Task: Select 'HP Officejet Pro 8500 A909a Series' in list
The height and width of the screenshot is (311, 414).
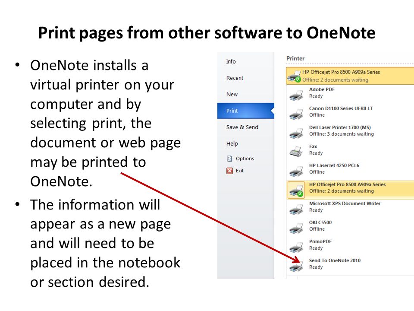Action: click(x=347, y=184)
